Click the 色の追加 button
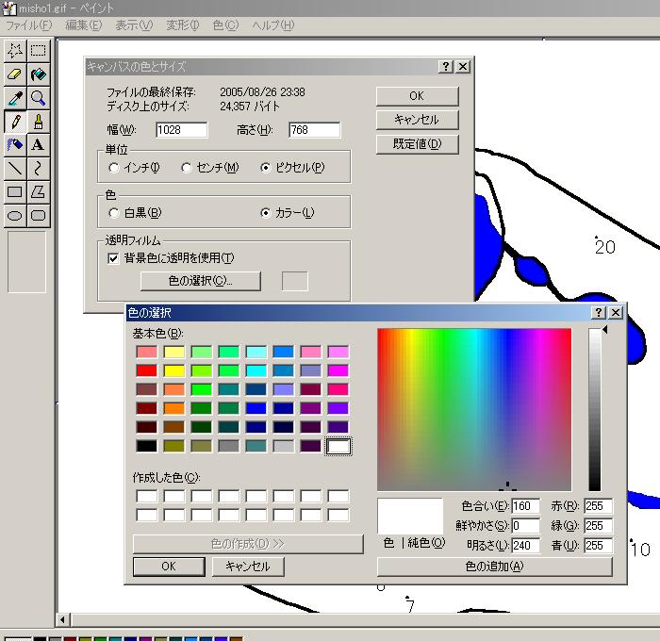The height and width of the screenshot is (641, 660). point(494,567)
